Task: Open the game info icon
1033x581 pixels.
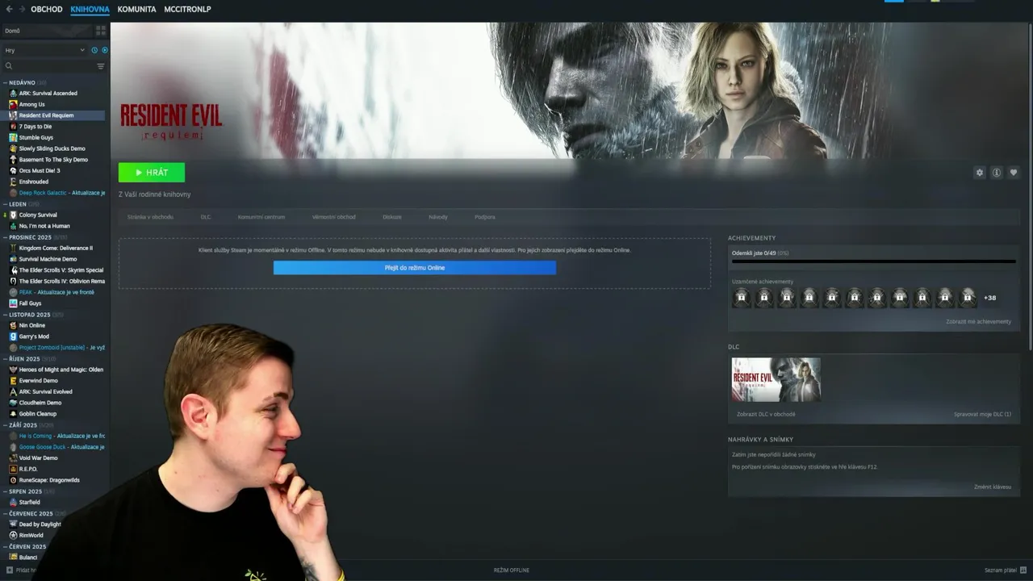Action: 997,173
